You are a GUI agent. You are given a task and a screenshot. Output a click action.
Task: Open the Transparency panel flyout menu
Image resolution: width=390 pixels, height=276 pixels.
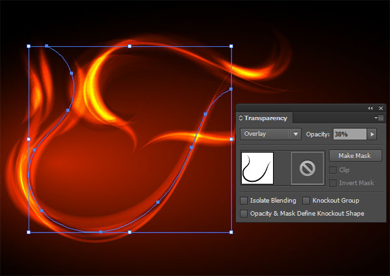click(379, 118)
